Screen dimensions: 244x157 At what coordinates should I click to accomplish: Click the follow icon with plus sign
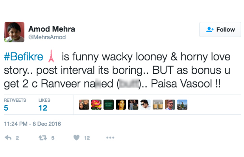click(x=210, y=30)
